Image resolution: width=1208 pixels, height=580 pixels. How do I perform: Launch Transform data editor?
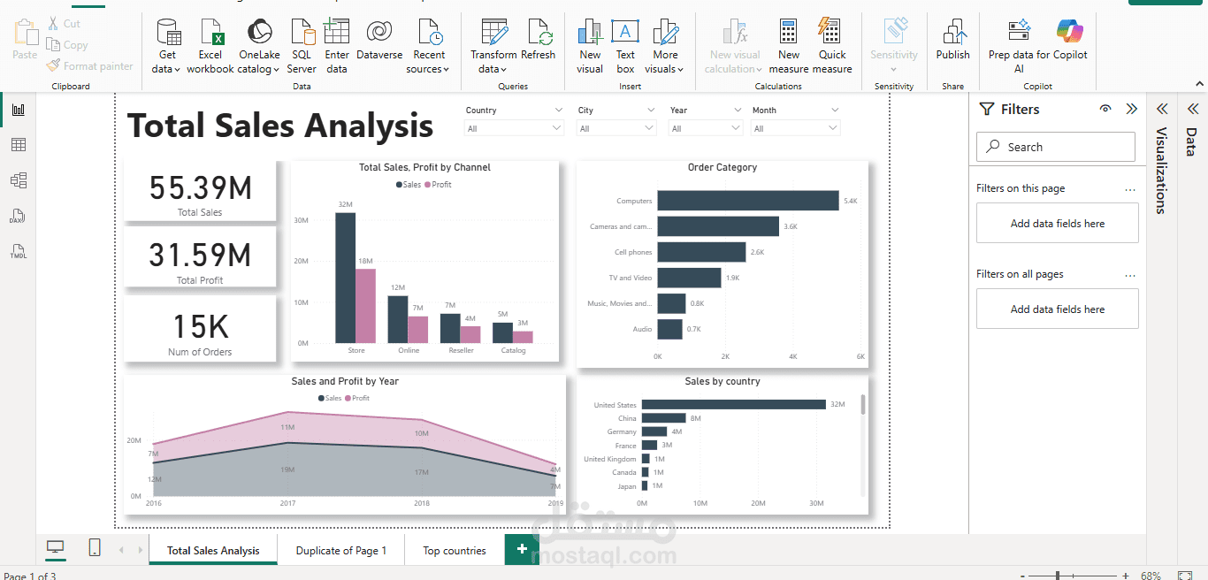[x=493, y=46]
